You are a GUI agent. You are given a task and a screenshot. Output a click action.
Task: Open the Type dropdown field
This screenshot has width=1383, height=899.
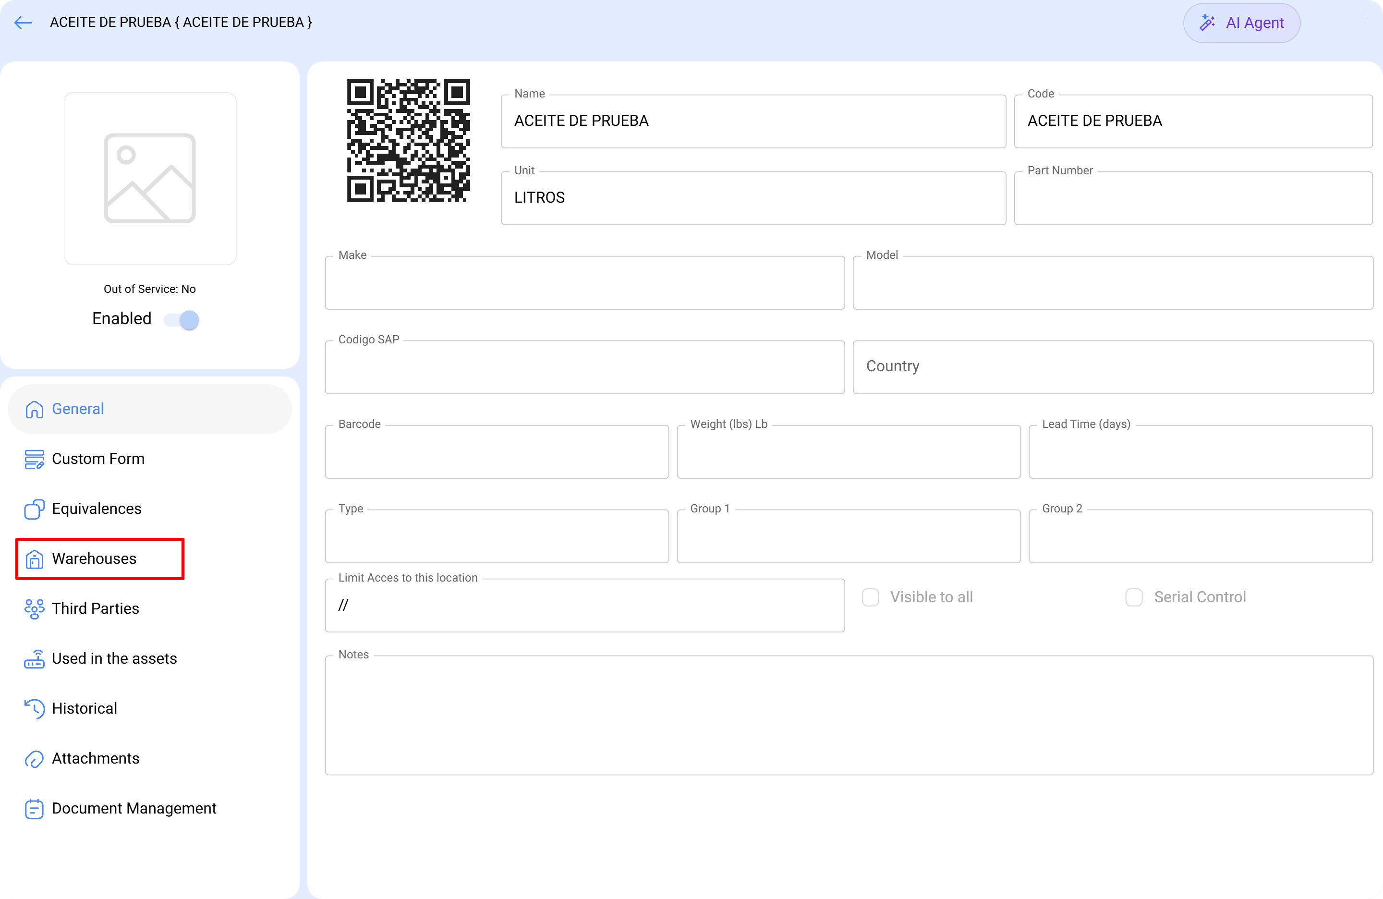point(496,536)
